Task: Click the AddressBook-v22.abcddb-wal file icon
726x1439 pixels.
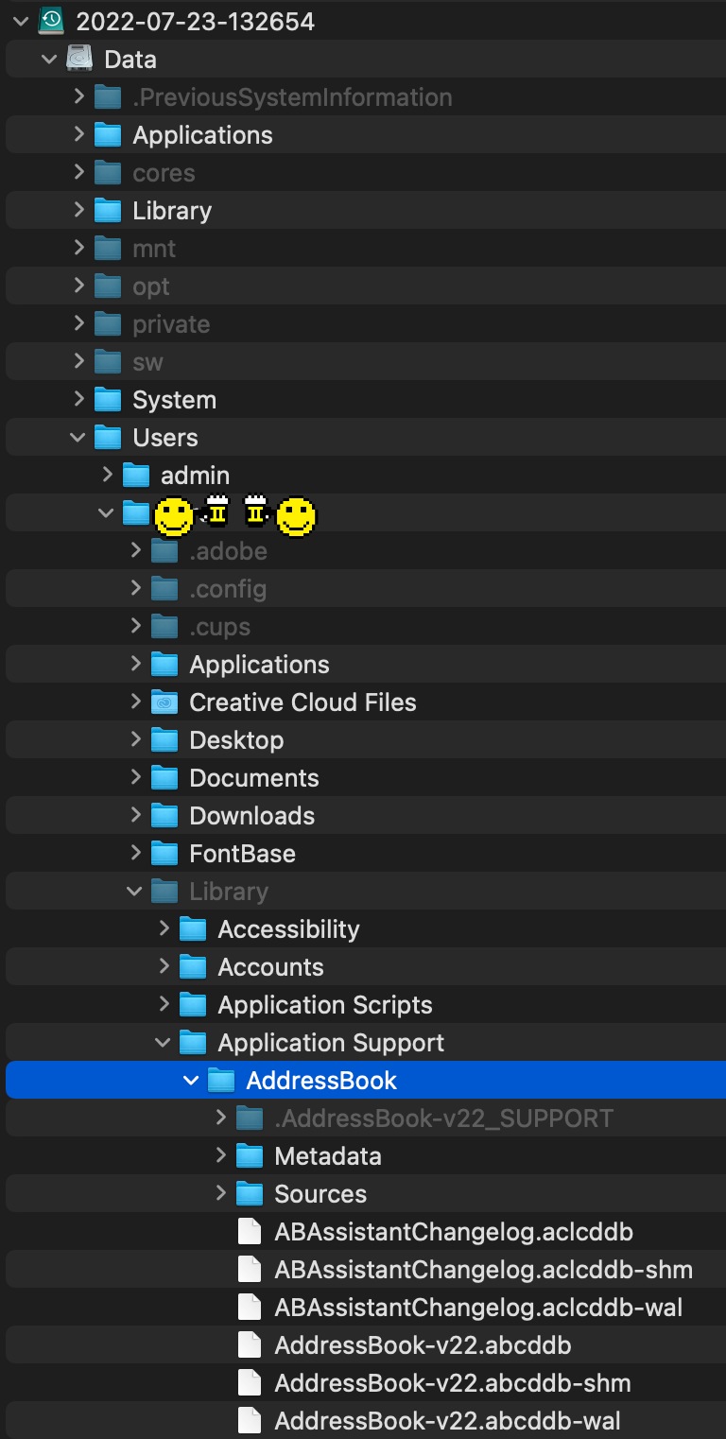Action: [x=250, y=1420]
